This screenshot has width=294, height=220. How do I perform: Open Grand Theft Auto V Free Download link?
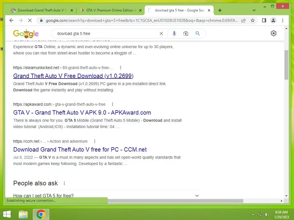click(x=73, y=76)
